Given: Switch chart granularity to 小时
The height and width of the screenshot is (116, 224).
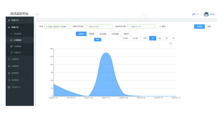Looking at the screenshot, I should pyautogui.click(x=145, y=38).
